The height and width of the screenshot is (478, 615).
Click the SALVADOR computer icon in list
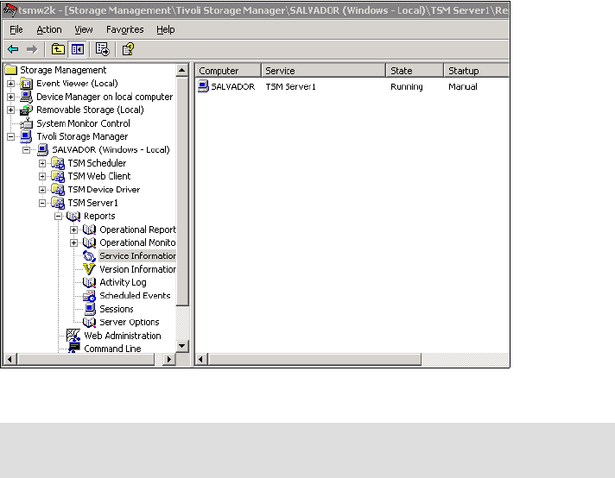point(203,86)
